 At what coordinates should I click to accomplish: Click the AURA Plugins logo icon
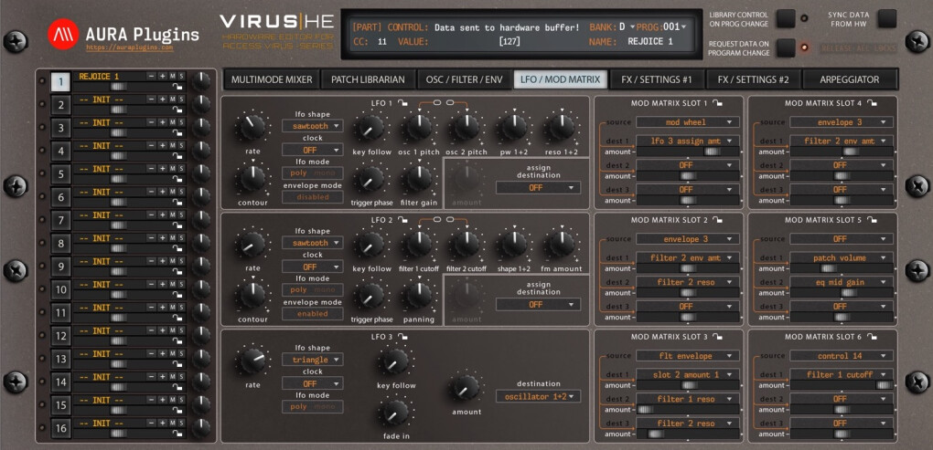63,34
